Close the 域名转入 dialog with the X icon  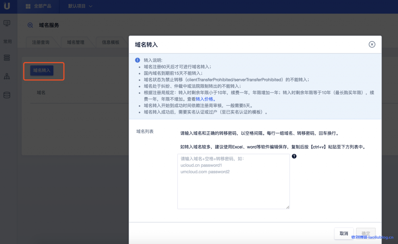[372, 44]
